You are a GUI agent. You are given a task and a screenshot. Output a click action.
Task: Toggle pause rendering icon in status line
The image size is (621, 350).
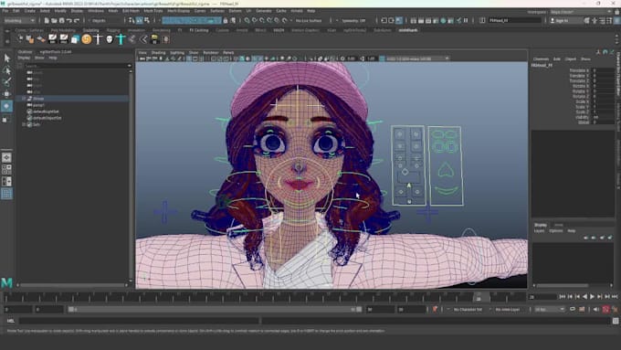click(466, 20)
